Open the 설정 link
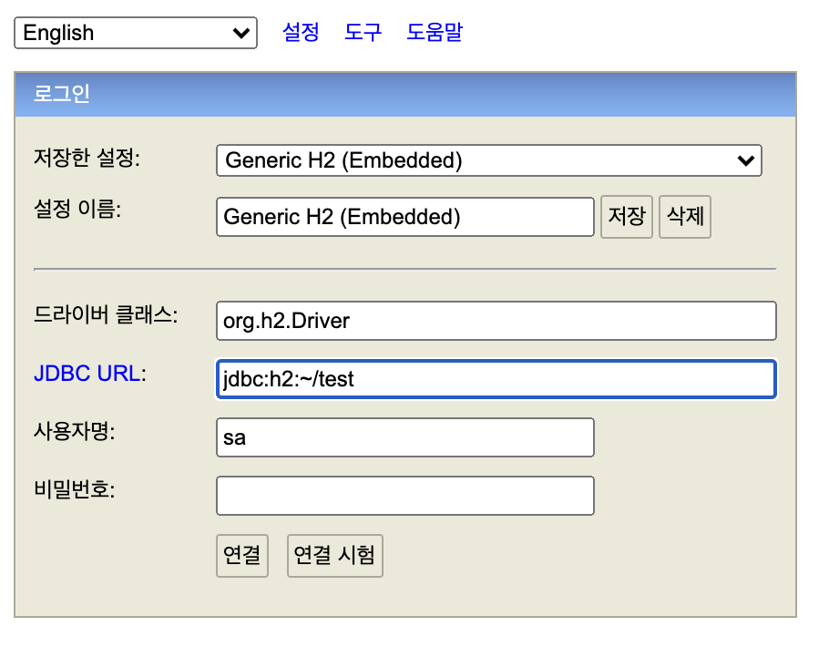 (301, 33)
